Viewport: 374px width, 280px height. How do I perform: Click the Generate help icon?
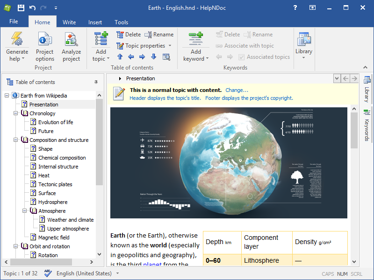point(17,39)
